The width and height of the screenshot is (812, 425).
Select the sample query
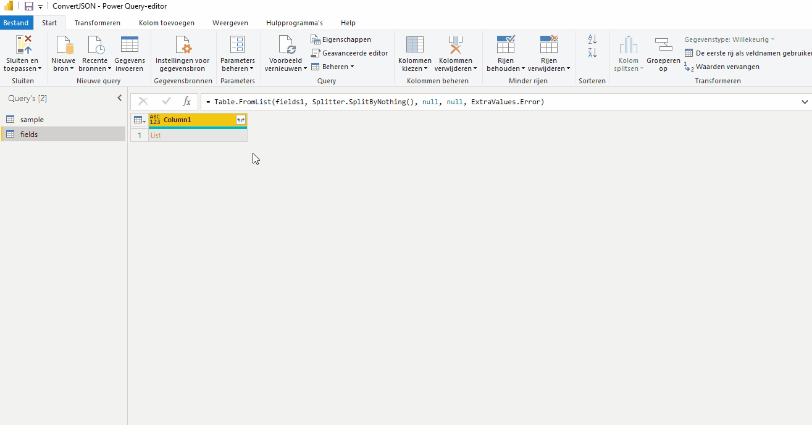point(63,120)
